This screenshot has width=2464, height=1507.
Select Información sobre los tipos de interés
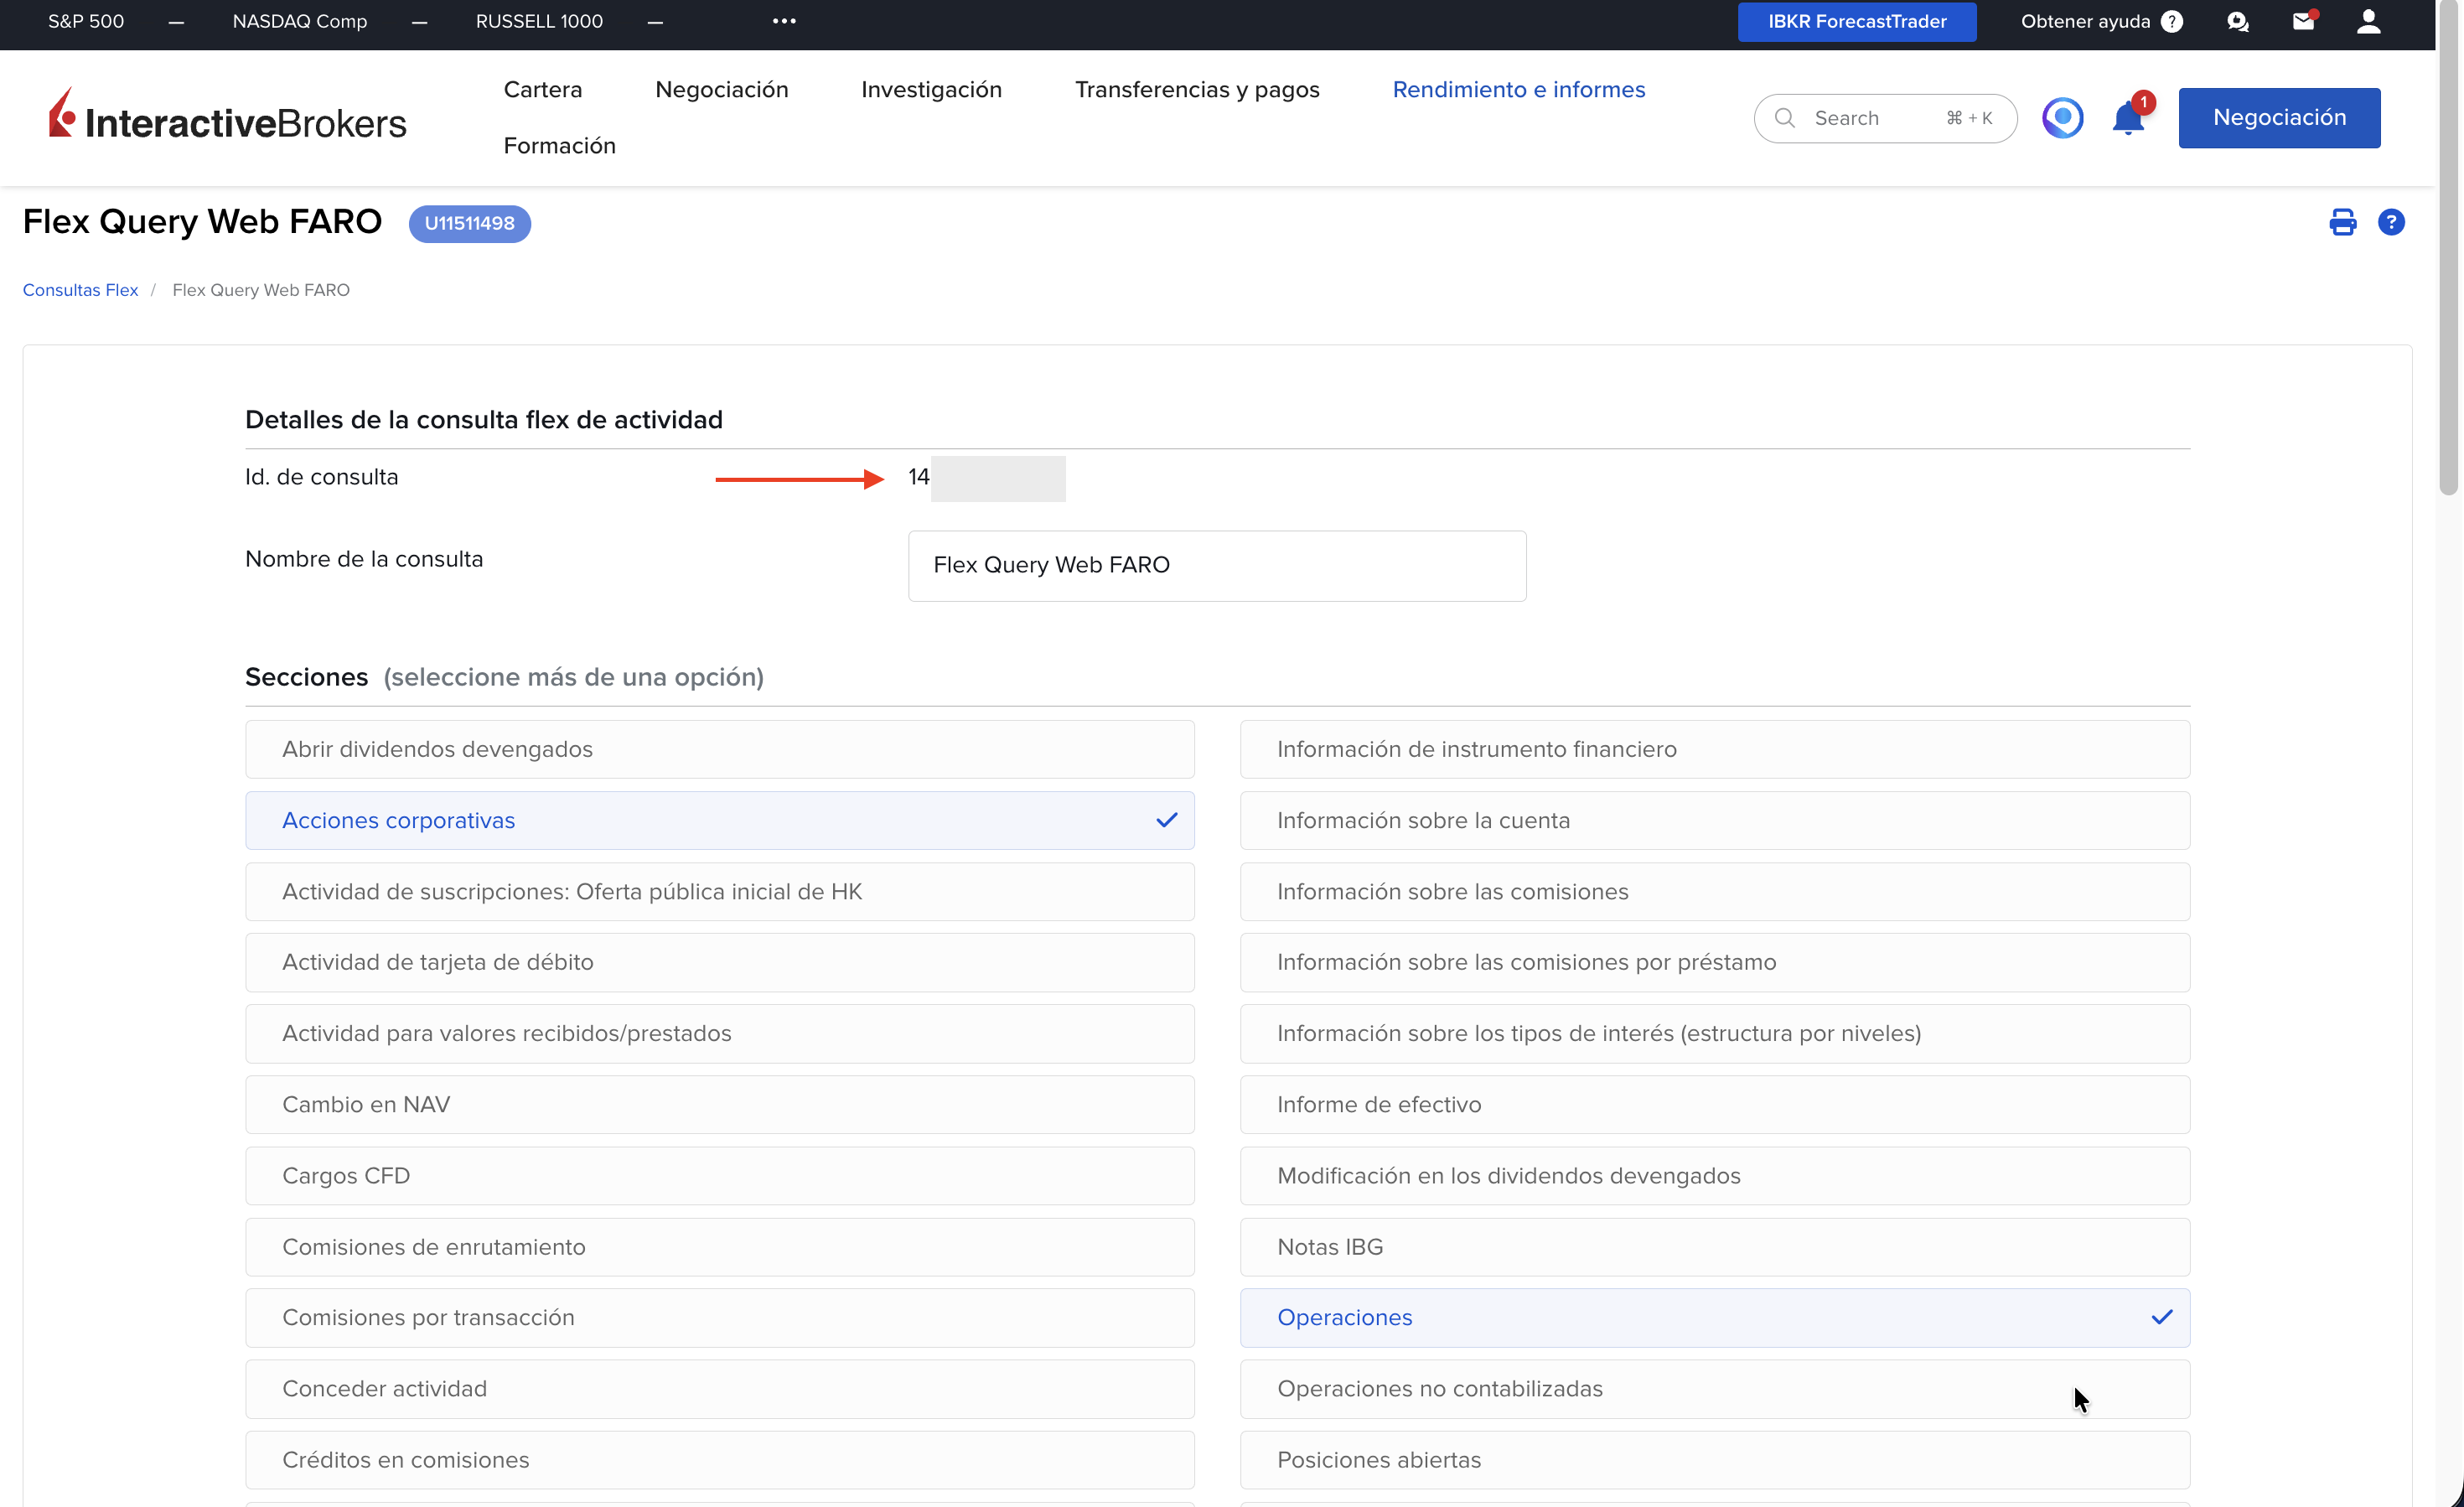pos(1715,1033)
